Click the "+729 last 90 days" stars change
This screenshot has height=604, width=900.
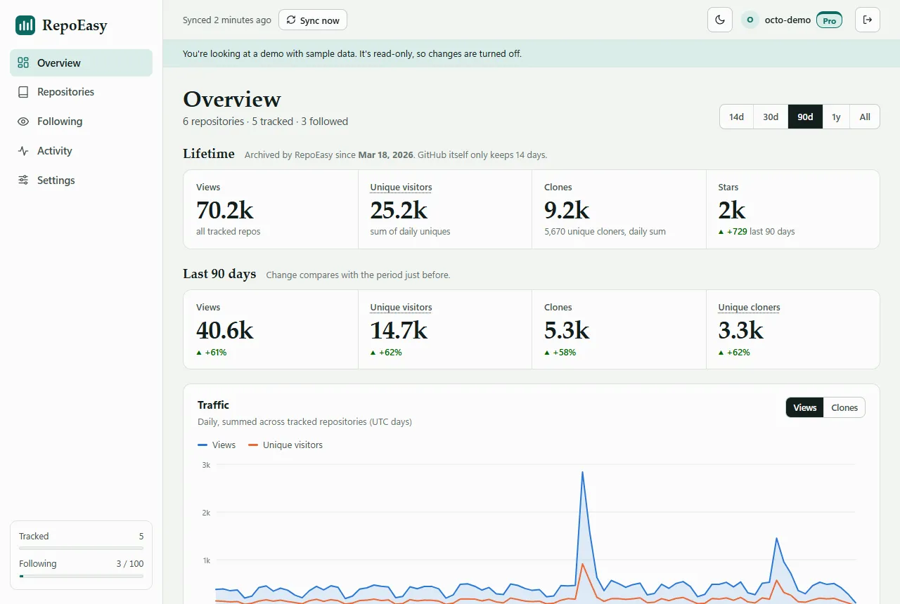coord(757,232)
